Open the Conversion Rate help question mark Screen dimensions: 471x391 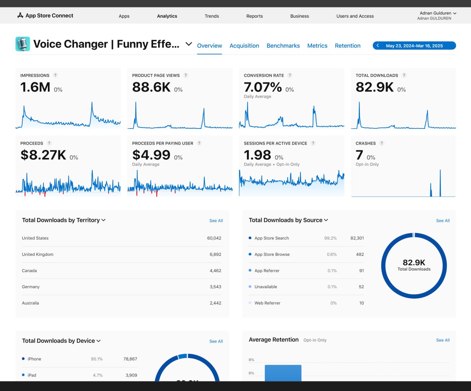pyautogui.click(x=290, y=75)
